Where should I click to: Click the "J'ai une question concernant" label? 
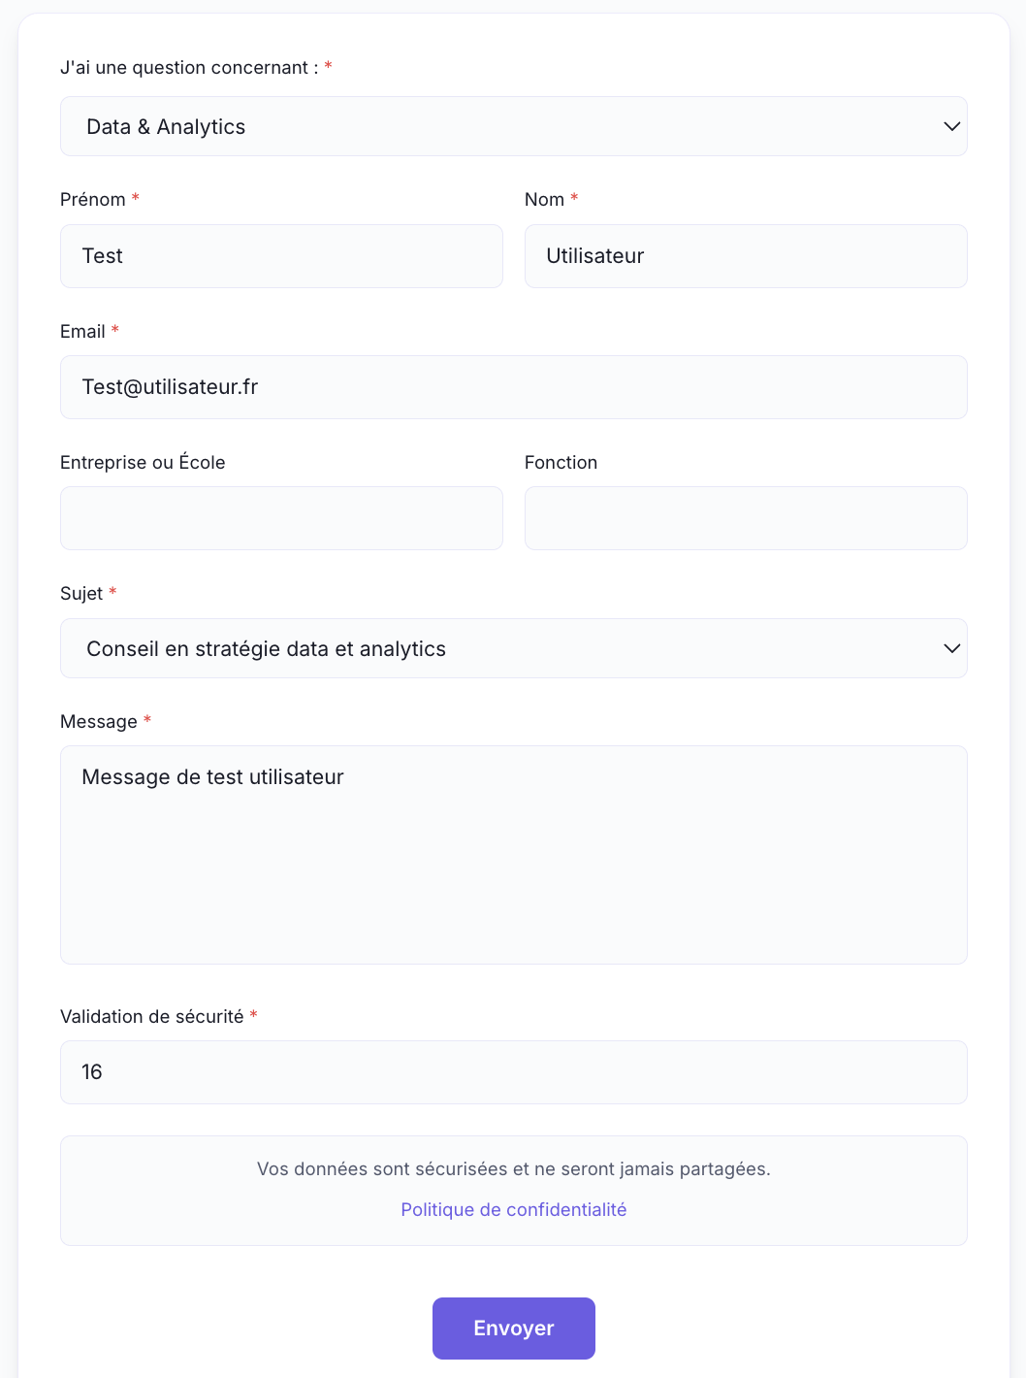tap(189, 68)
